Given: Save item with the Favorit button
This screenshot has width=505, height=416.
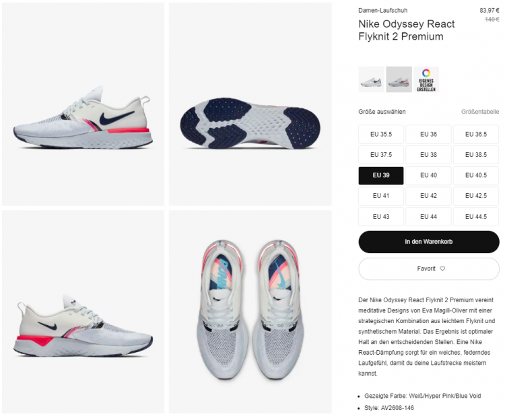Looking at the screenshot, I should [429, 269].
